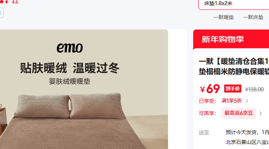Click the ¥69 price
This screenshot has width=269, height=149.
tap(210, 89)
